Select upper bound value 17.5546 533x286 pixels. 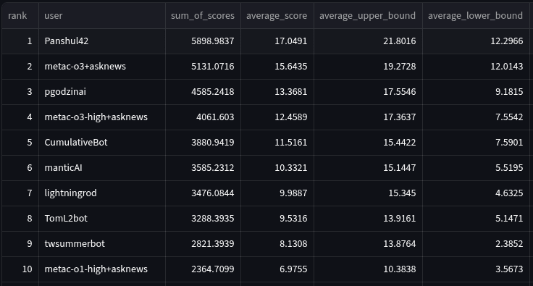pos(368,92)
